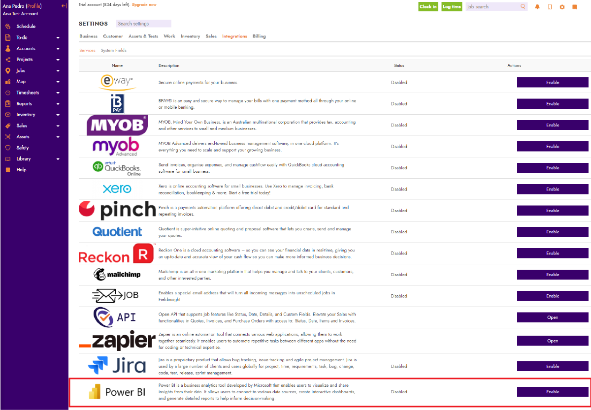
Task: Open the Assets & Tests tab
Action: [143, 36]
